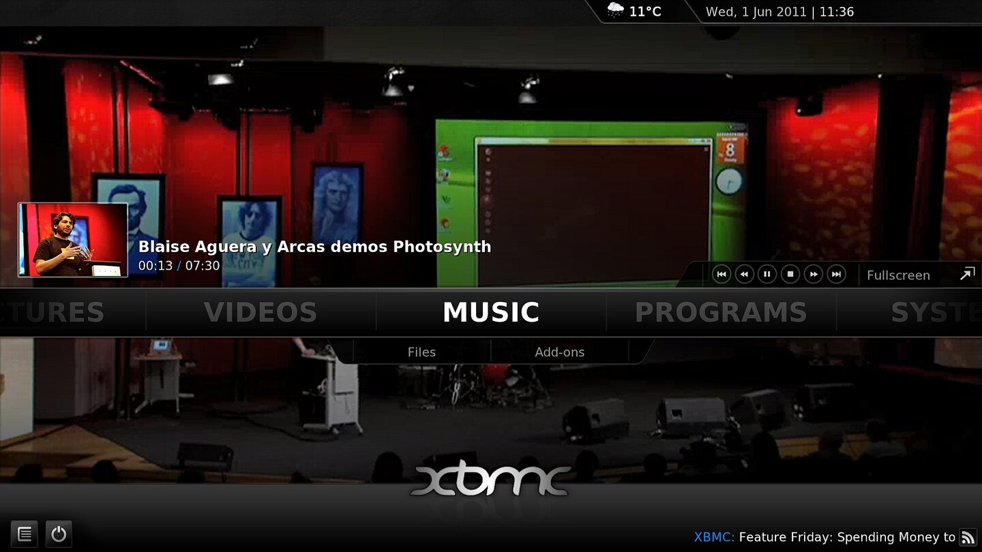This screenshot has height=552, width=982.
Task: Toggle fullscreen video playback
Action: tap(898, 275)
